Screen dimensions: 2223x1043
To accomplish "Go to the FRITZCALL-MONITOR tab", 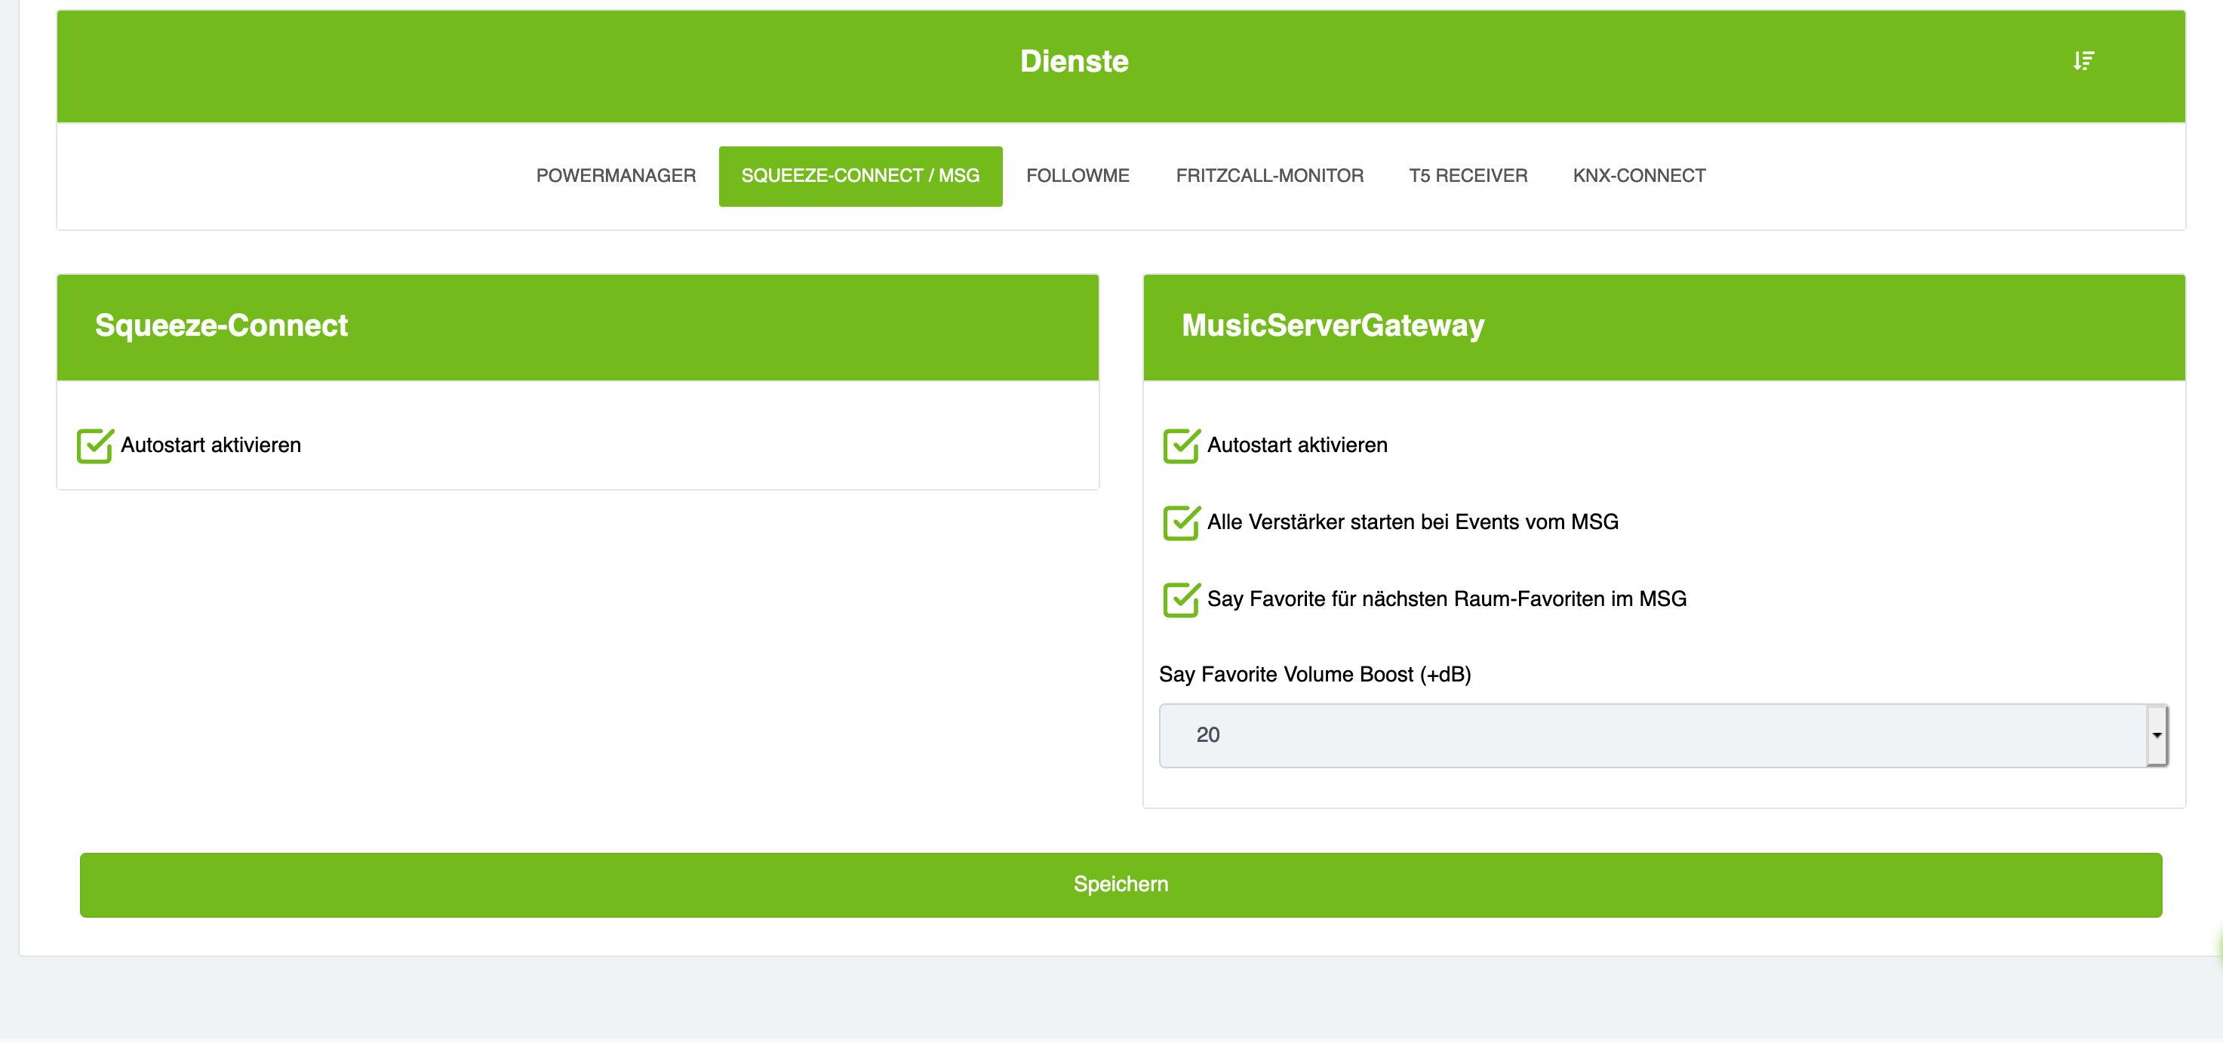I will (1268, 176).
